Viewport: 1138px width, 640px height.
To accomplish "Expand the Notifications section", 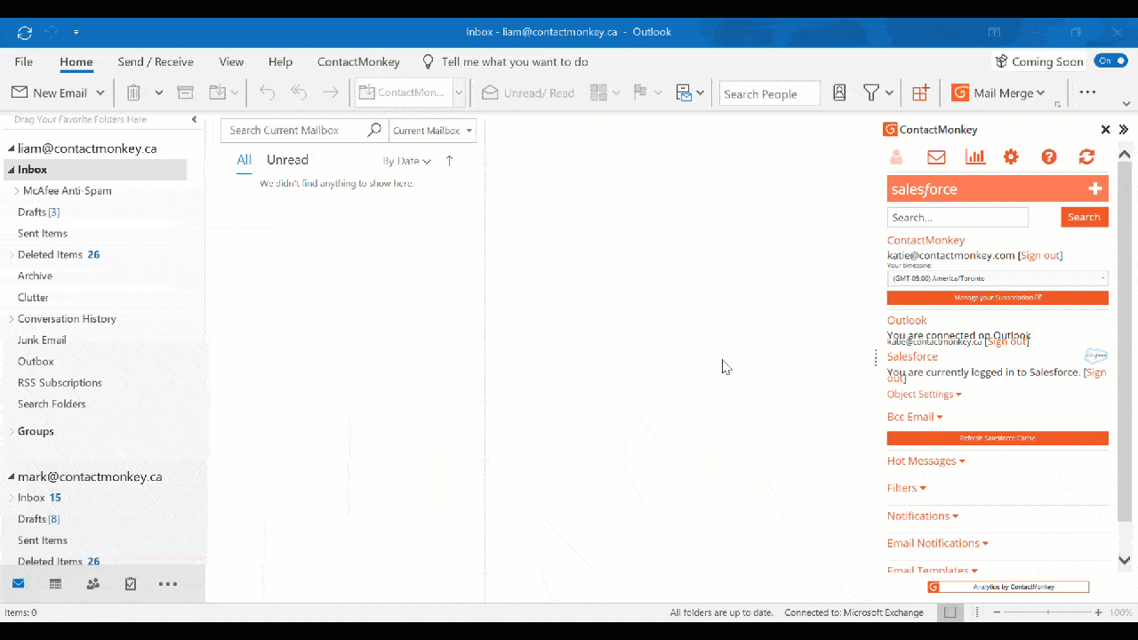I will (923, 516).
